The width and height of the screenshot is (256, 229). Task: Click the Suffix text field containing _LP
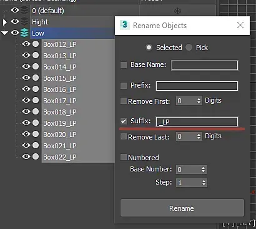pyautogui.click(x=197, y=121)
